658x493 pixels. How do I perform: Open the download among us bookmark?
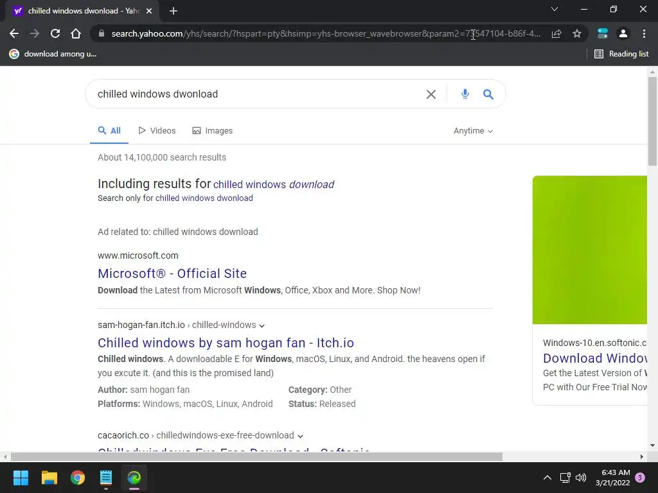click(53, 54)
